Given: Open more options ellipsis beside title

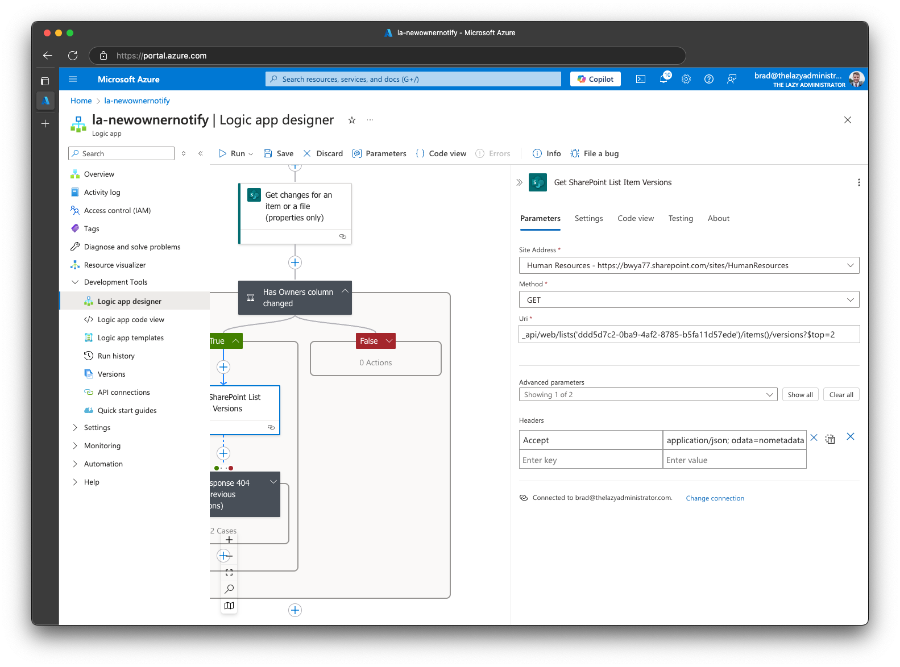Looking at the screenshot, I should point(370,120).
